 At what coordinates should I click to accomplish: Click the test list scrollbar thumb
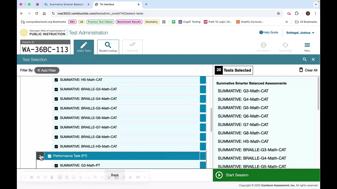click(211, 120)
